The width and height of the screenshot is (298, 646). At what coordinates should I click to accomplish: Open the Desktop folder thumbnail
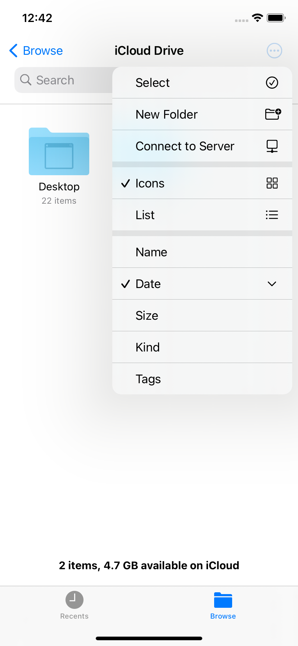[59, 151]
